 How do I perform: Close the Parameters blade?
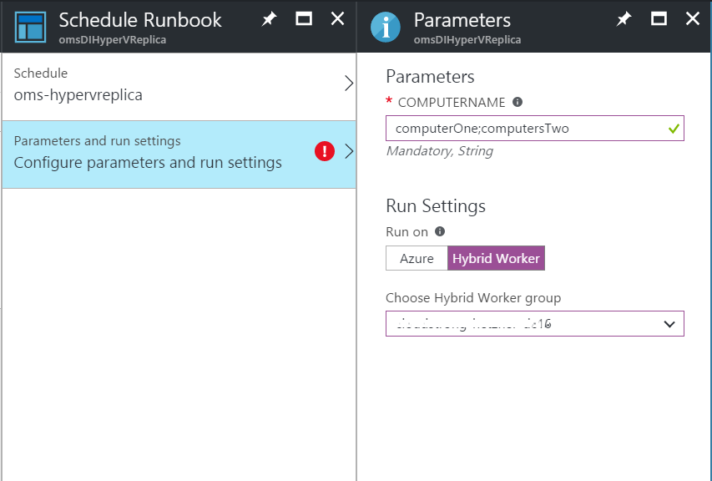tap(693, 18)
